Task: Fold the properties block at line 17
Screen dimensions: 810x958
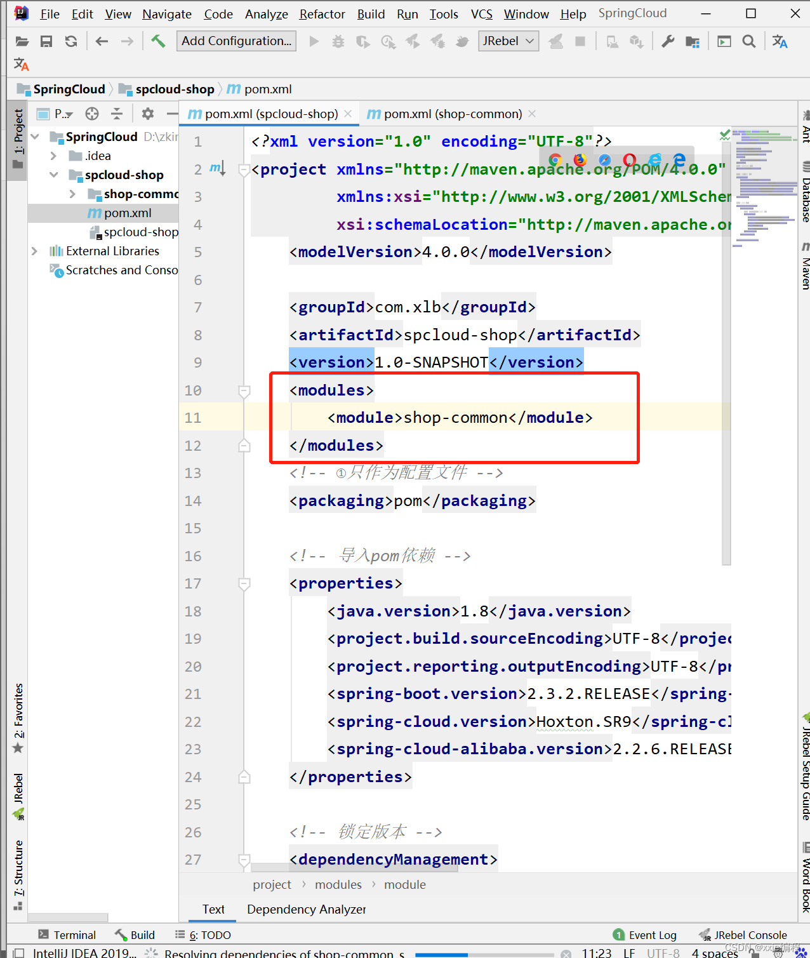Action: [244, 584]
